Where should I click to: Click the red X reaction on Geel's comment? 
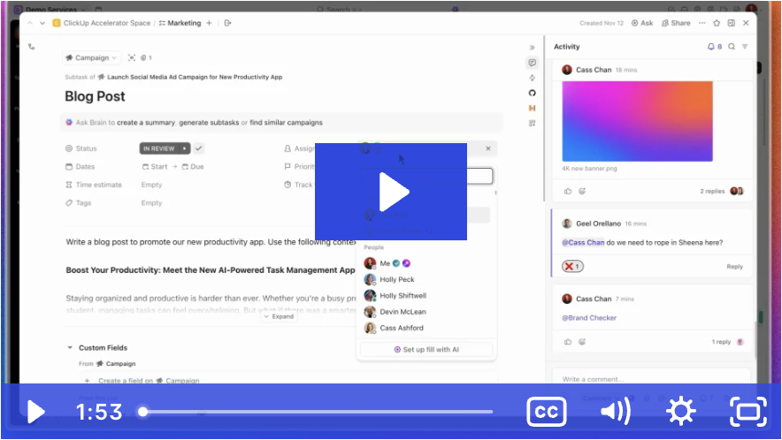tap(572, 267)
